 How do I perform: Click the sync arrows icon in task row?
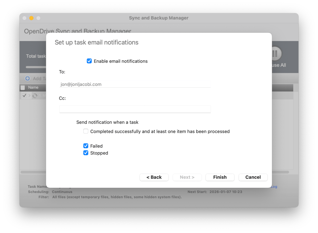point(35,96)
